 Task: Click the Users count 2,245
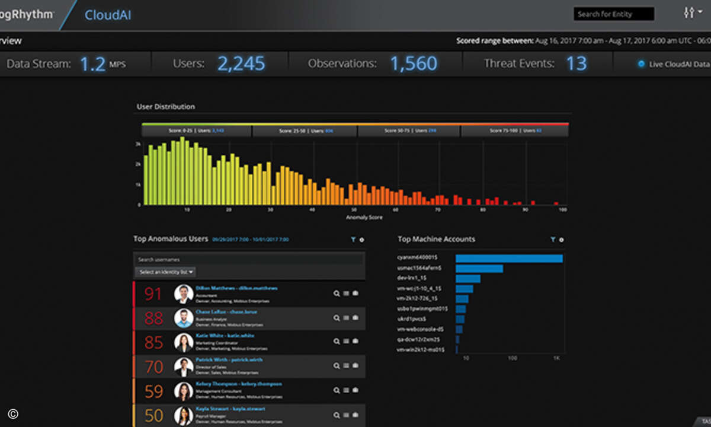(241, 63)
